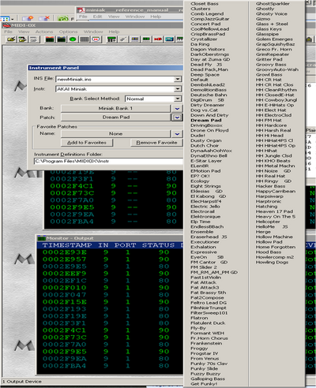This screenshot has height=388, width=316.
Task: Expand the Instr AKAI Miniak dropdown
Action: (178, 89)
